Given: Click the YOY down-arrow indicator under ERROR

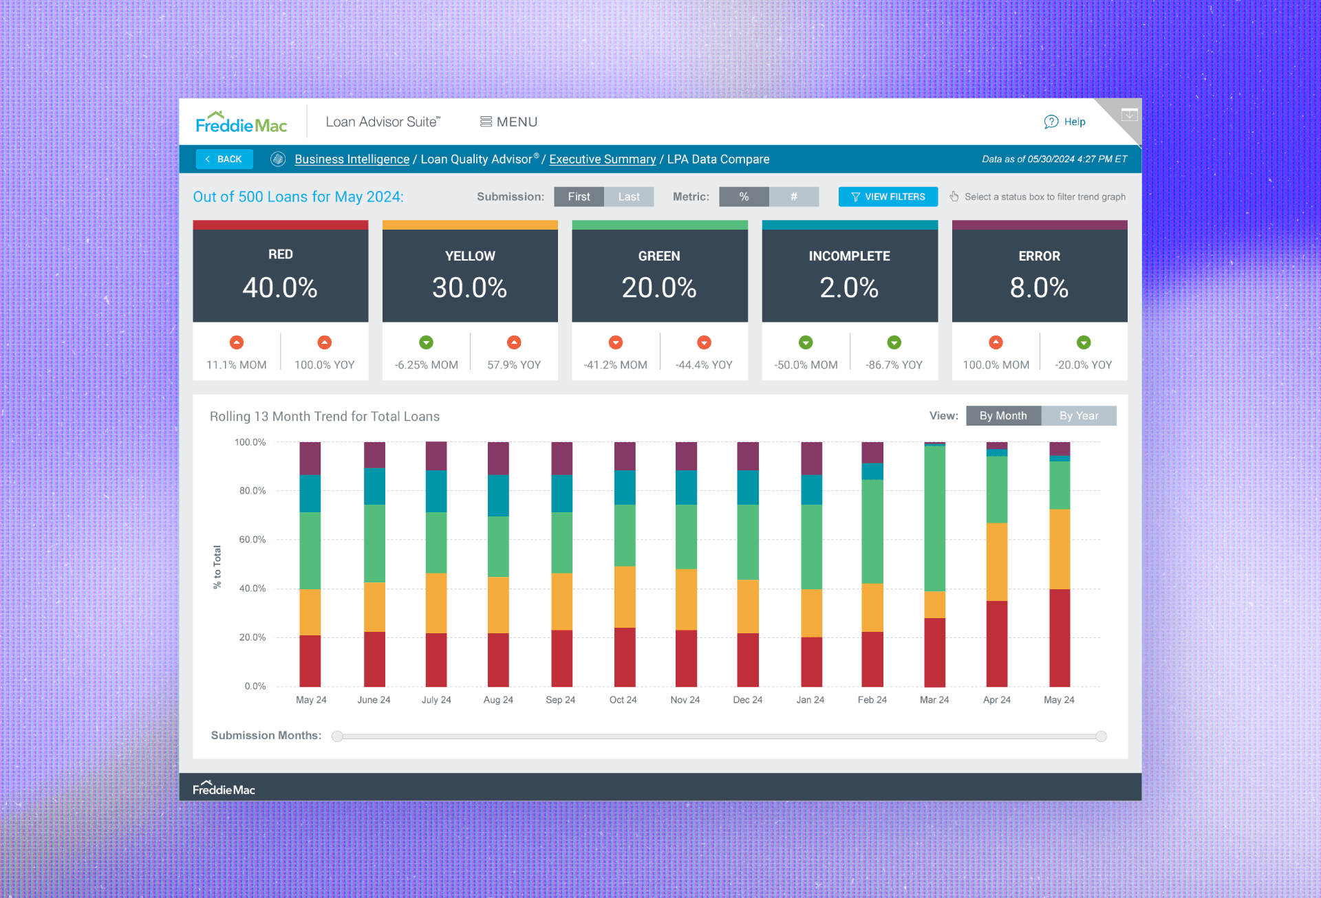Looking at the screenshot, I should pyautogui.click(x=1084, y=342).
